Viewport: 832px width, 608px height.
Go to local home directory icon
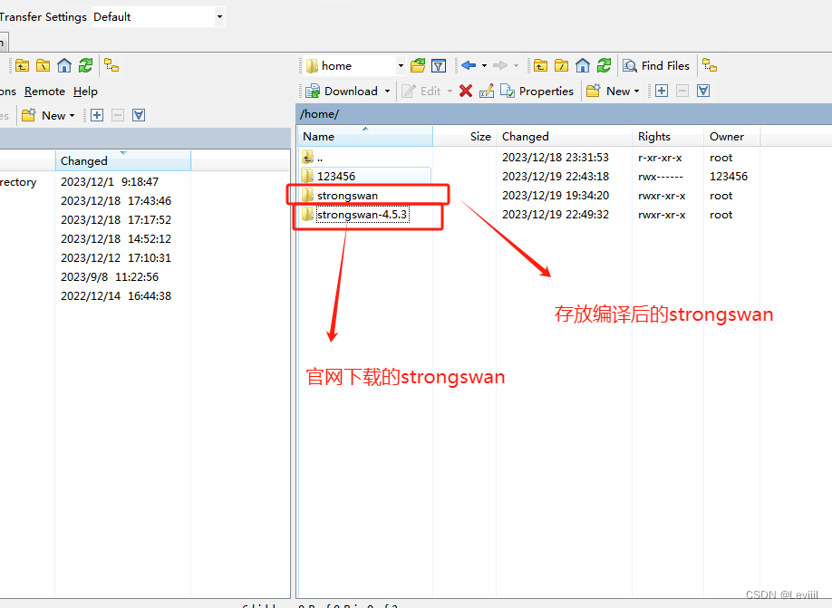[64, 66]
